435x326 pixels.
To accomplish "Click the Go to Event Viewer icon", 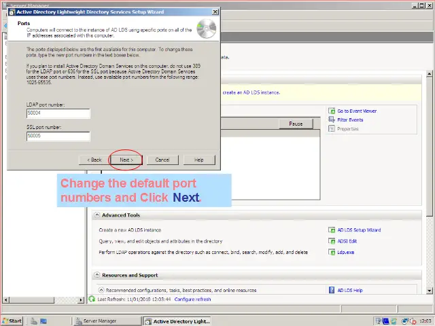I will tap(332, 111).
